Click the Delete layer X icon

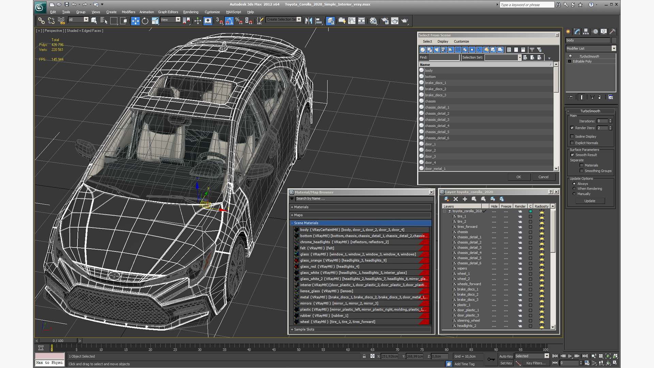[456, 199]
